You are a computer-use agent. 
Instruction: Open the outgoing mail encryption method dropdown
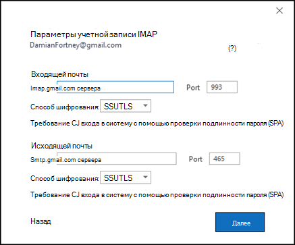pos(126,178)
